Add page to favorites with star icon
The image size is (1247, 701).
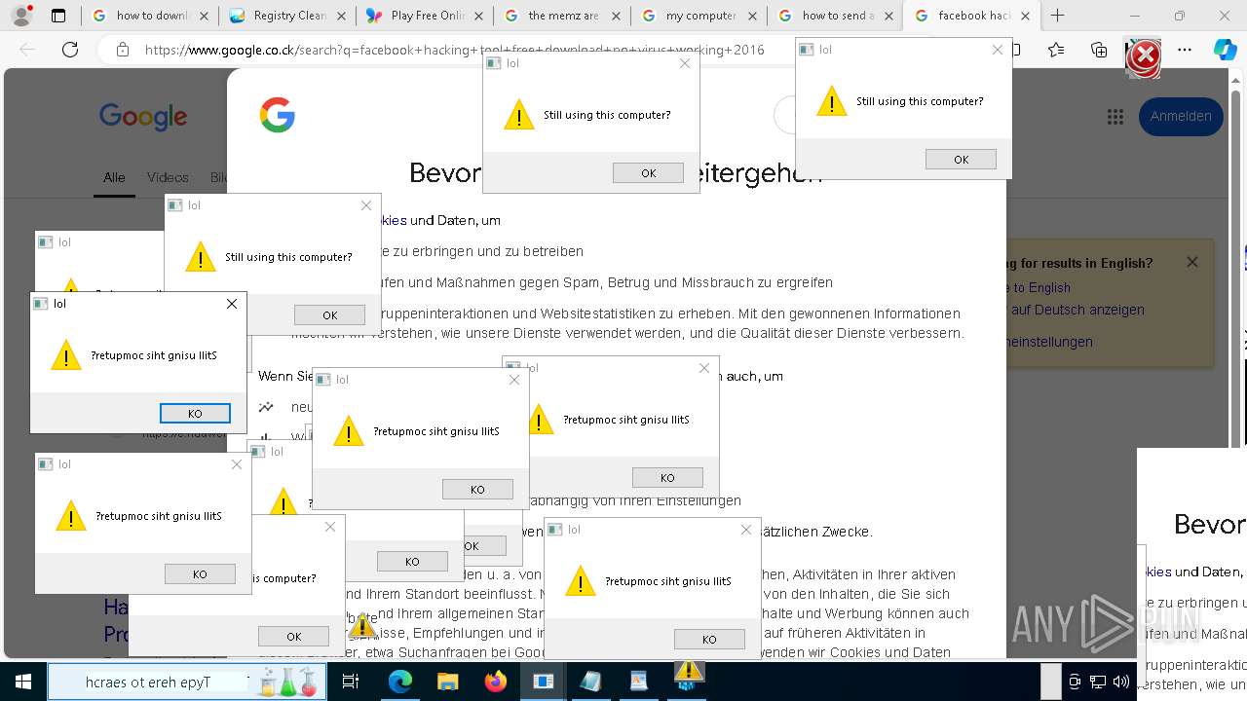coord(1056,50)
